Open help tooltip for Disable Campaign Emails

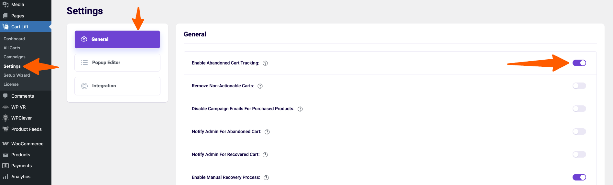tap(300, 109)
